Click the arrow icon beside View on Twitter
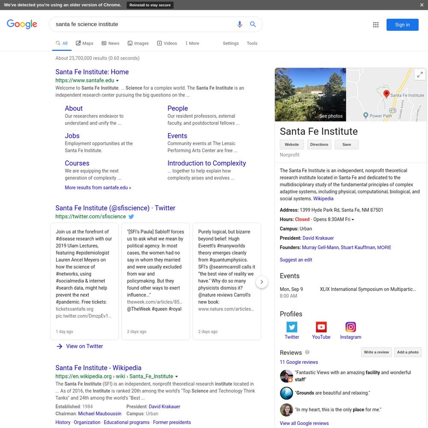Screen dimensions: 428x428 (59, 346)
